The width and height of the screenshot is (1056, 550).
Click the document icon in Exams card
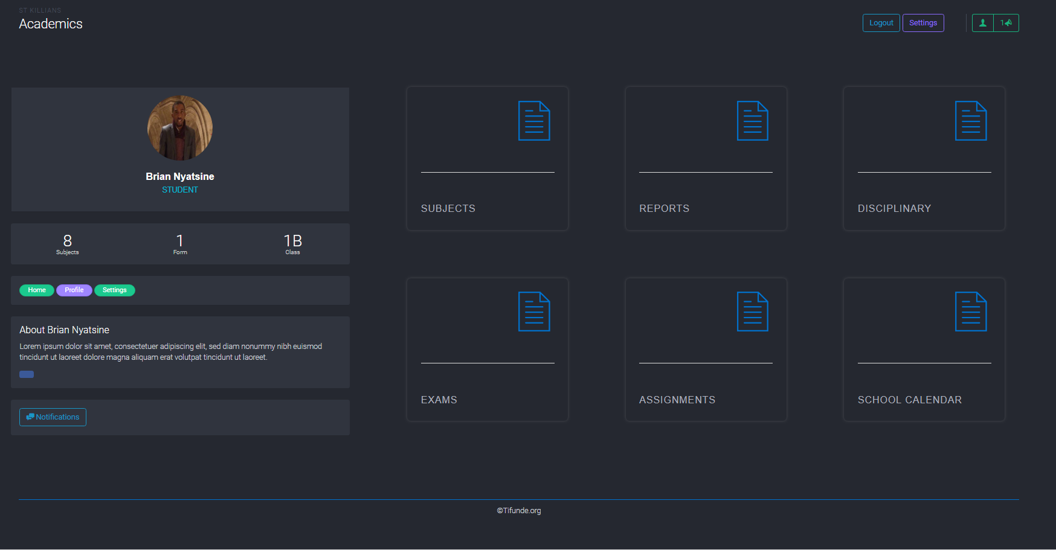coord(534,312)
